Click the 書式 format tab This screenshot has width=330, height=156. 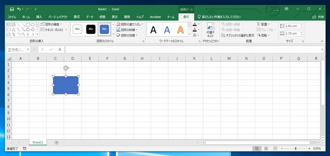click(186, 17)
